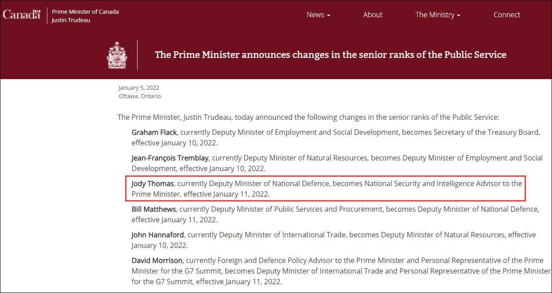552x293 pixels.
Task: Click the small caret beside News
Action: (x=329, y=15)
